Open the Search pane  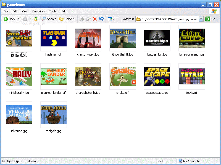49,19
